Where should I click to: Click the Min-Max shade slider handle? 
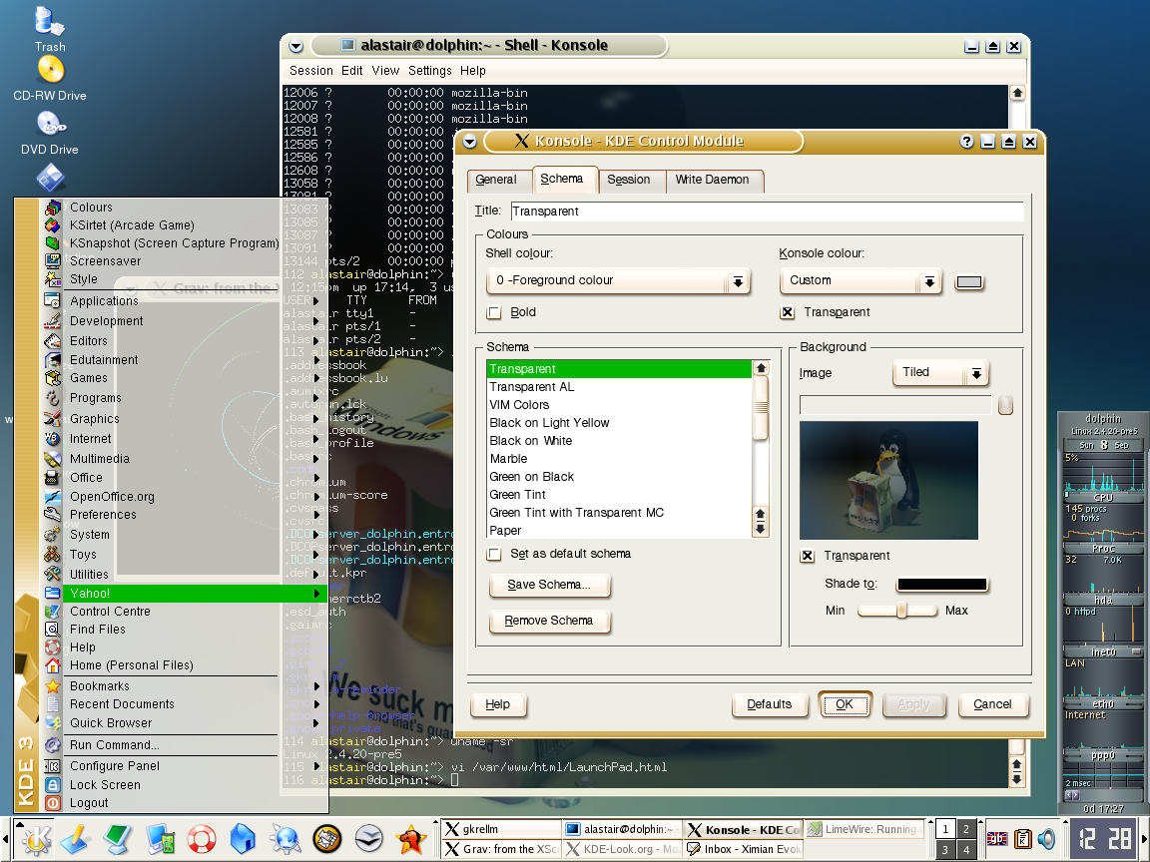(901, 611)
